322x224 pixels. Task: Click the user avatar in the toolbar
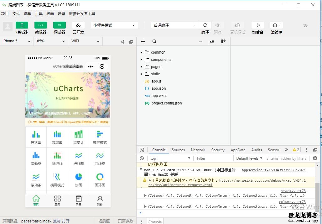click(x=8, y=27)
